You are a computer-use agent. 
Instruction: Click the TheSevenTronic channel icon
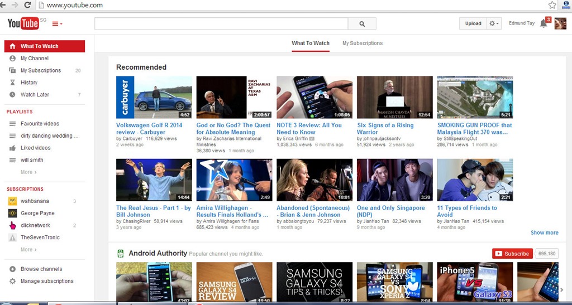tap(12, 238)
